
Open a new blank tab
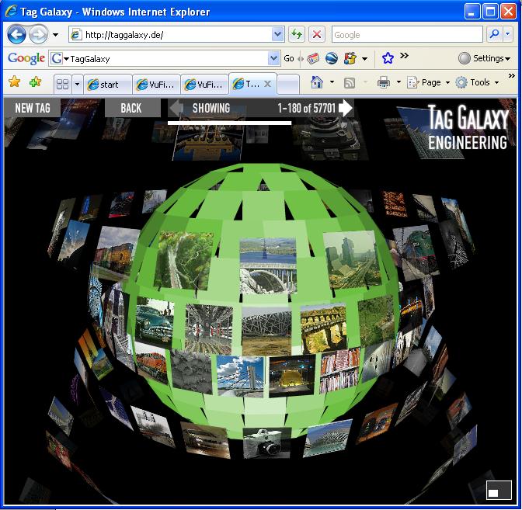pyautogui.click(x=288, y=85)
